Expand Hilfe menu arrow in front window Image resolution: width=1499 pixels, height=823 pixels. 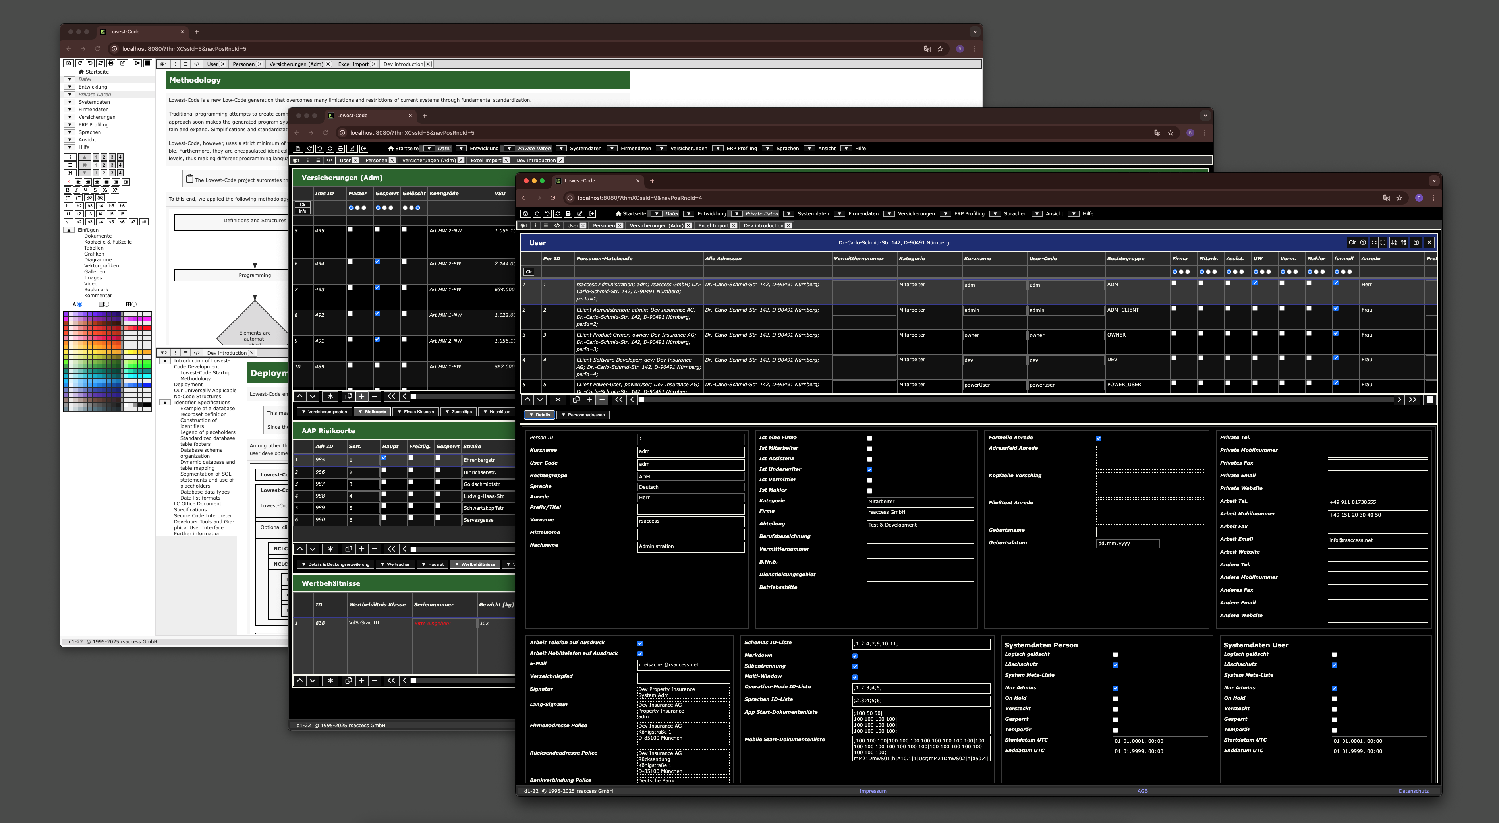coord(1074,214)
